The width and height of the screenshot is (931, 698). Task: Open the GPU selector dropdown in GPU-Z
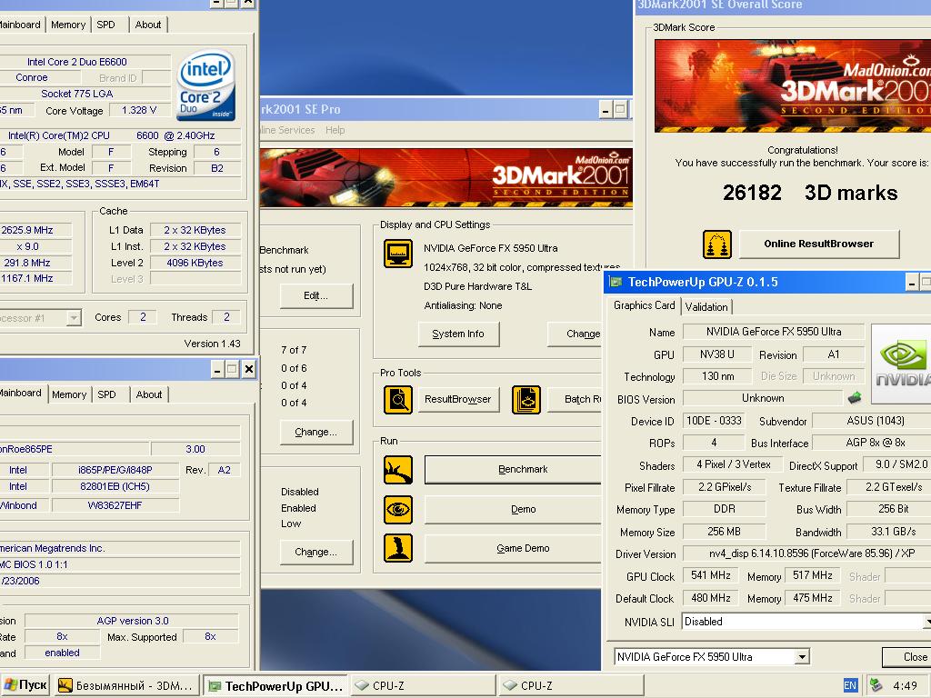(802, 657)
